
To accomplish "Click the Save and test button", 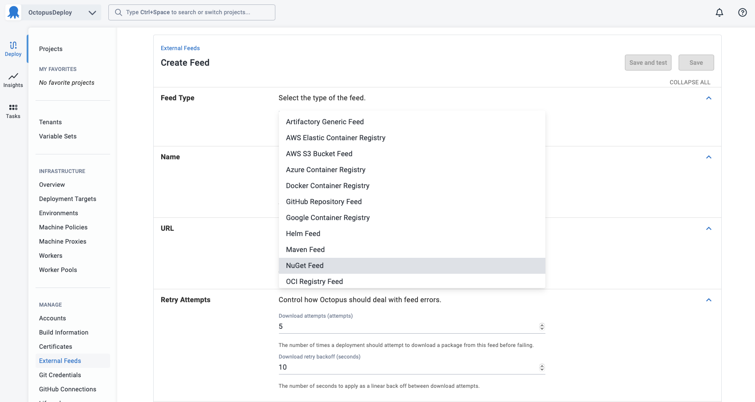I will (x=648, y=63).
